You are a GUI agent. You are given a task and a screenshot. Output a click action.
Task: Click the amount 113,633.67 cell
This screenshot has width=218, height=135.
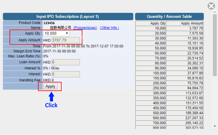coord(185,93)
